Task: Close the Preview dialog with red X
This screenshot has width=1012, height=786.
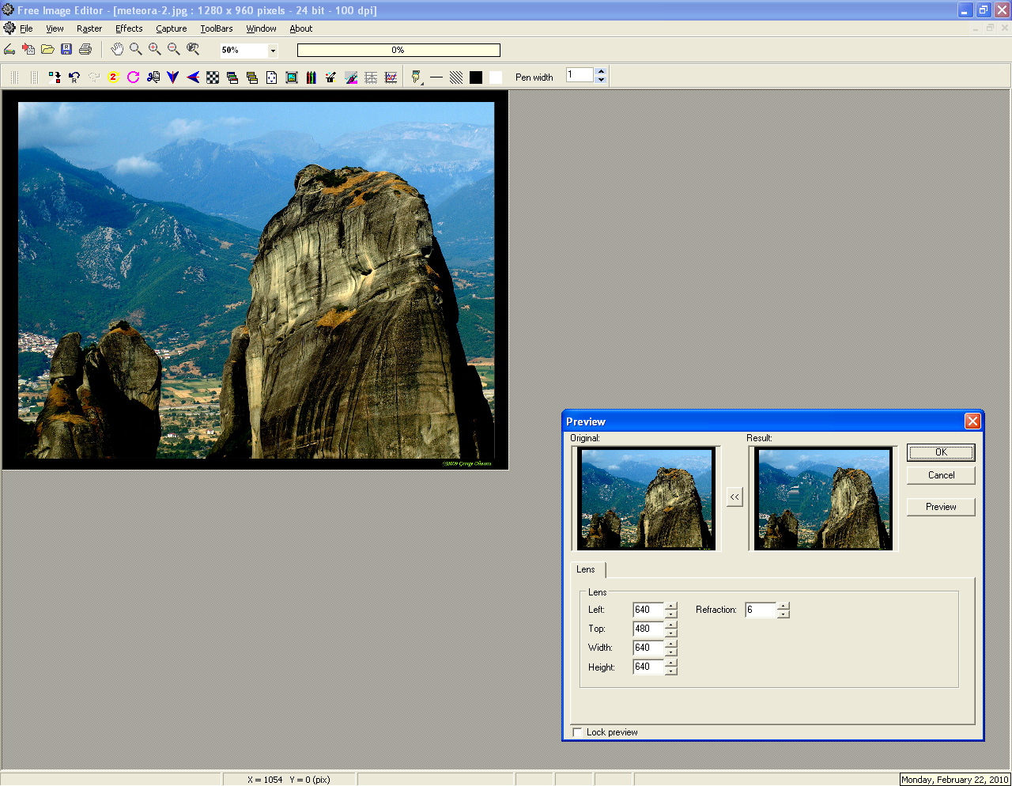Action: click(972, 421)
